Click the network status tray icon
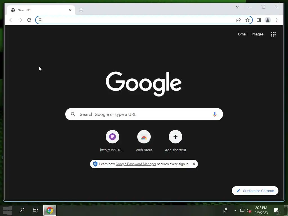The height and width of the screenshot is (216, 288). tap(242, 210)
